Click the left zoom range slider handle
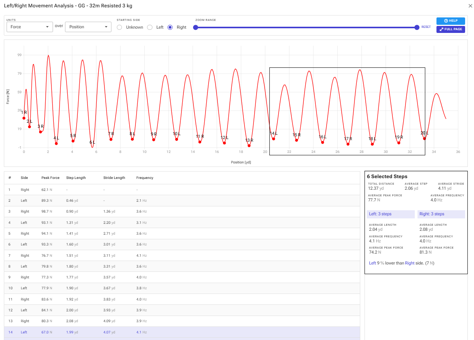The height and width of the screenshot is (340, 474). click(195, 27)
